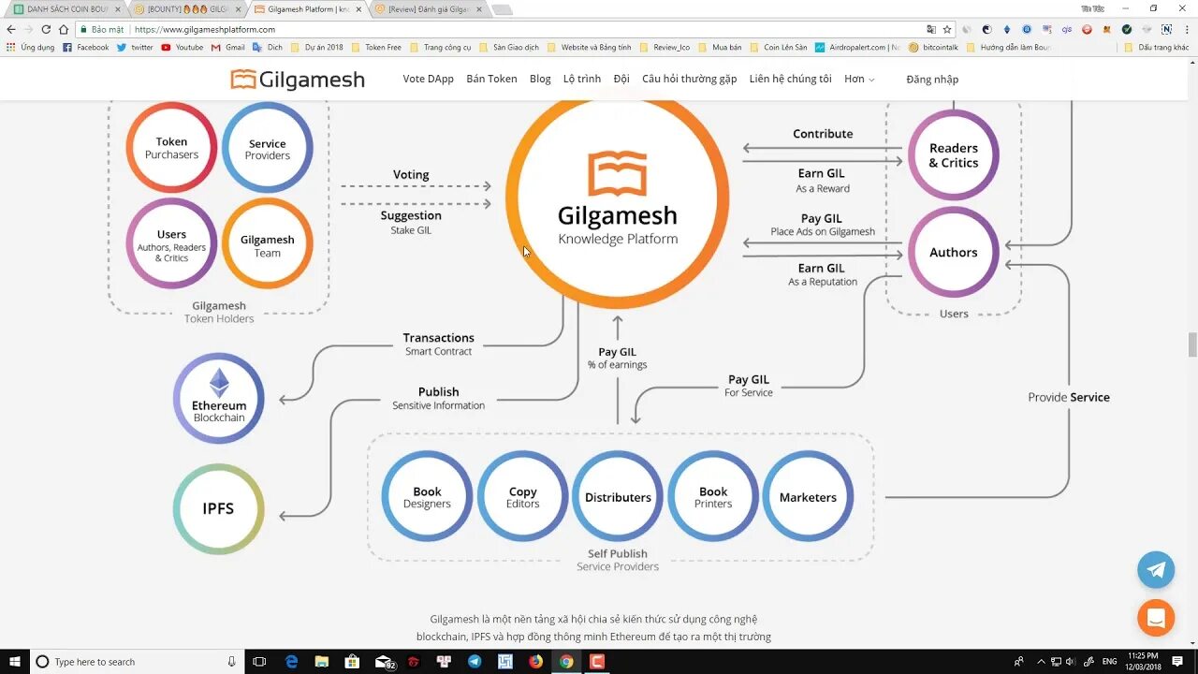Open the orange live chat widget

click(1156, 618)
